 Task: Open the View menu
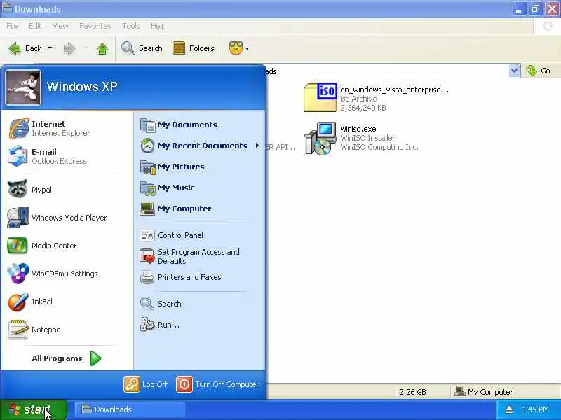click(60, 26)
